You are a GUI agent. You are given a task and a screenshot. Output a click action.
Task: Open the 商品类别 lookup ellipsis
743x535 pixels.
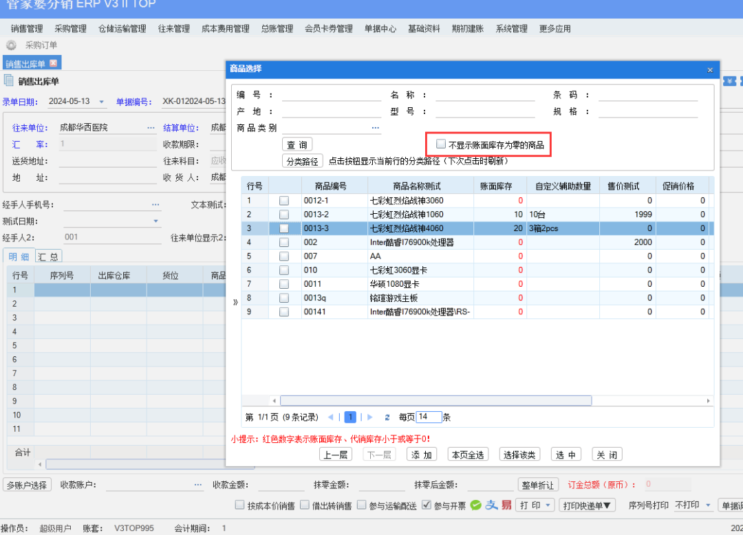376,127
